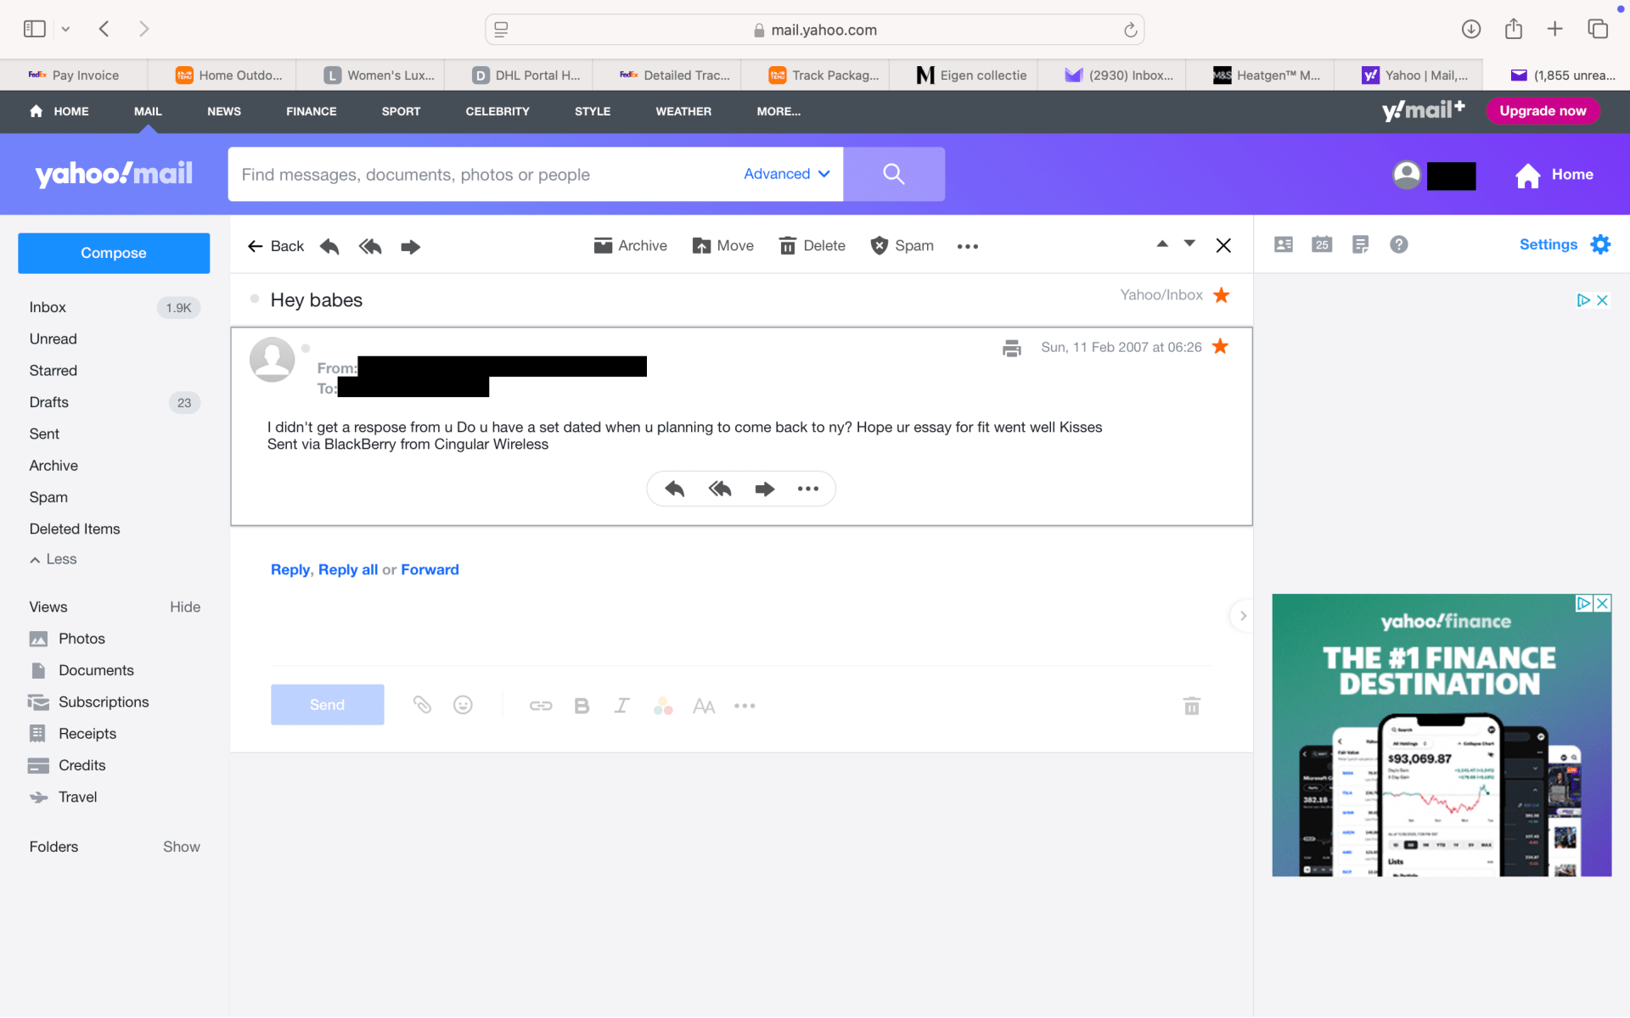The width and height of the screenshot is (1630, 1018).
Task: Open the FINANCE menu item
Action: 311,111
